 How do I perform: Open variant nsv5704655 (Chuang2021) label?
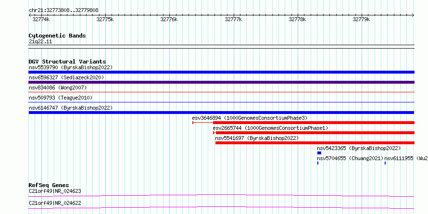350,158
